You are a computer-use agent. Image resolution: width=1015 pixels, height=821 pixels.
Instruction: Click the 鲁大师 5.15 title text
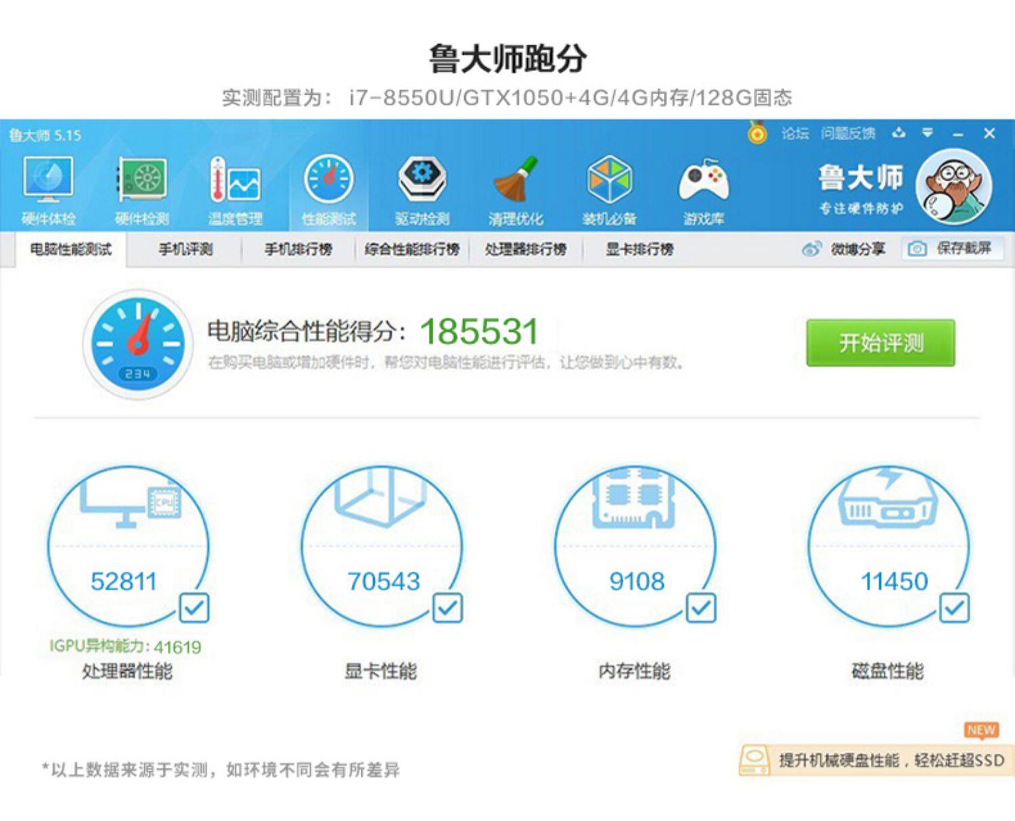45,135
